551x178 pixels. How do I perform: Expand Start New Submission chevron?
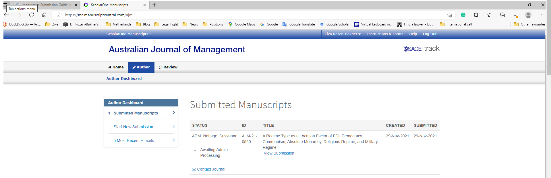pyautogui.click(x=174, y=126)
